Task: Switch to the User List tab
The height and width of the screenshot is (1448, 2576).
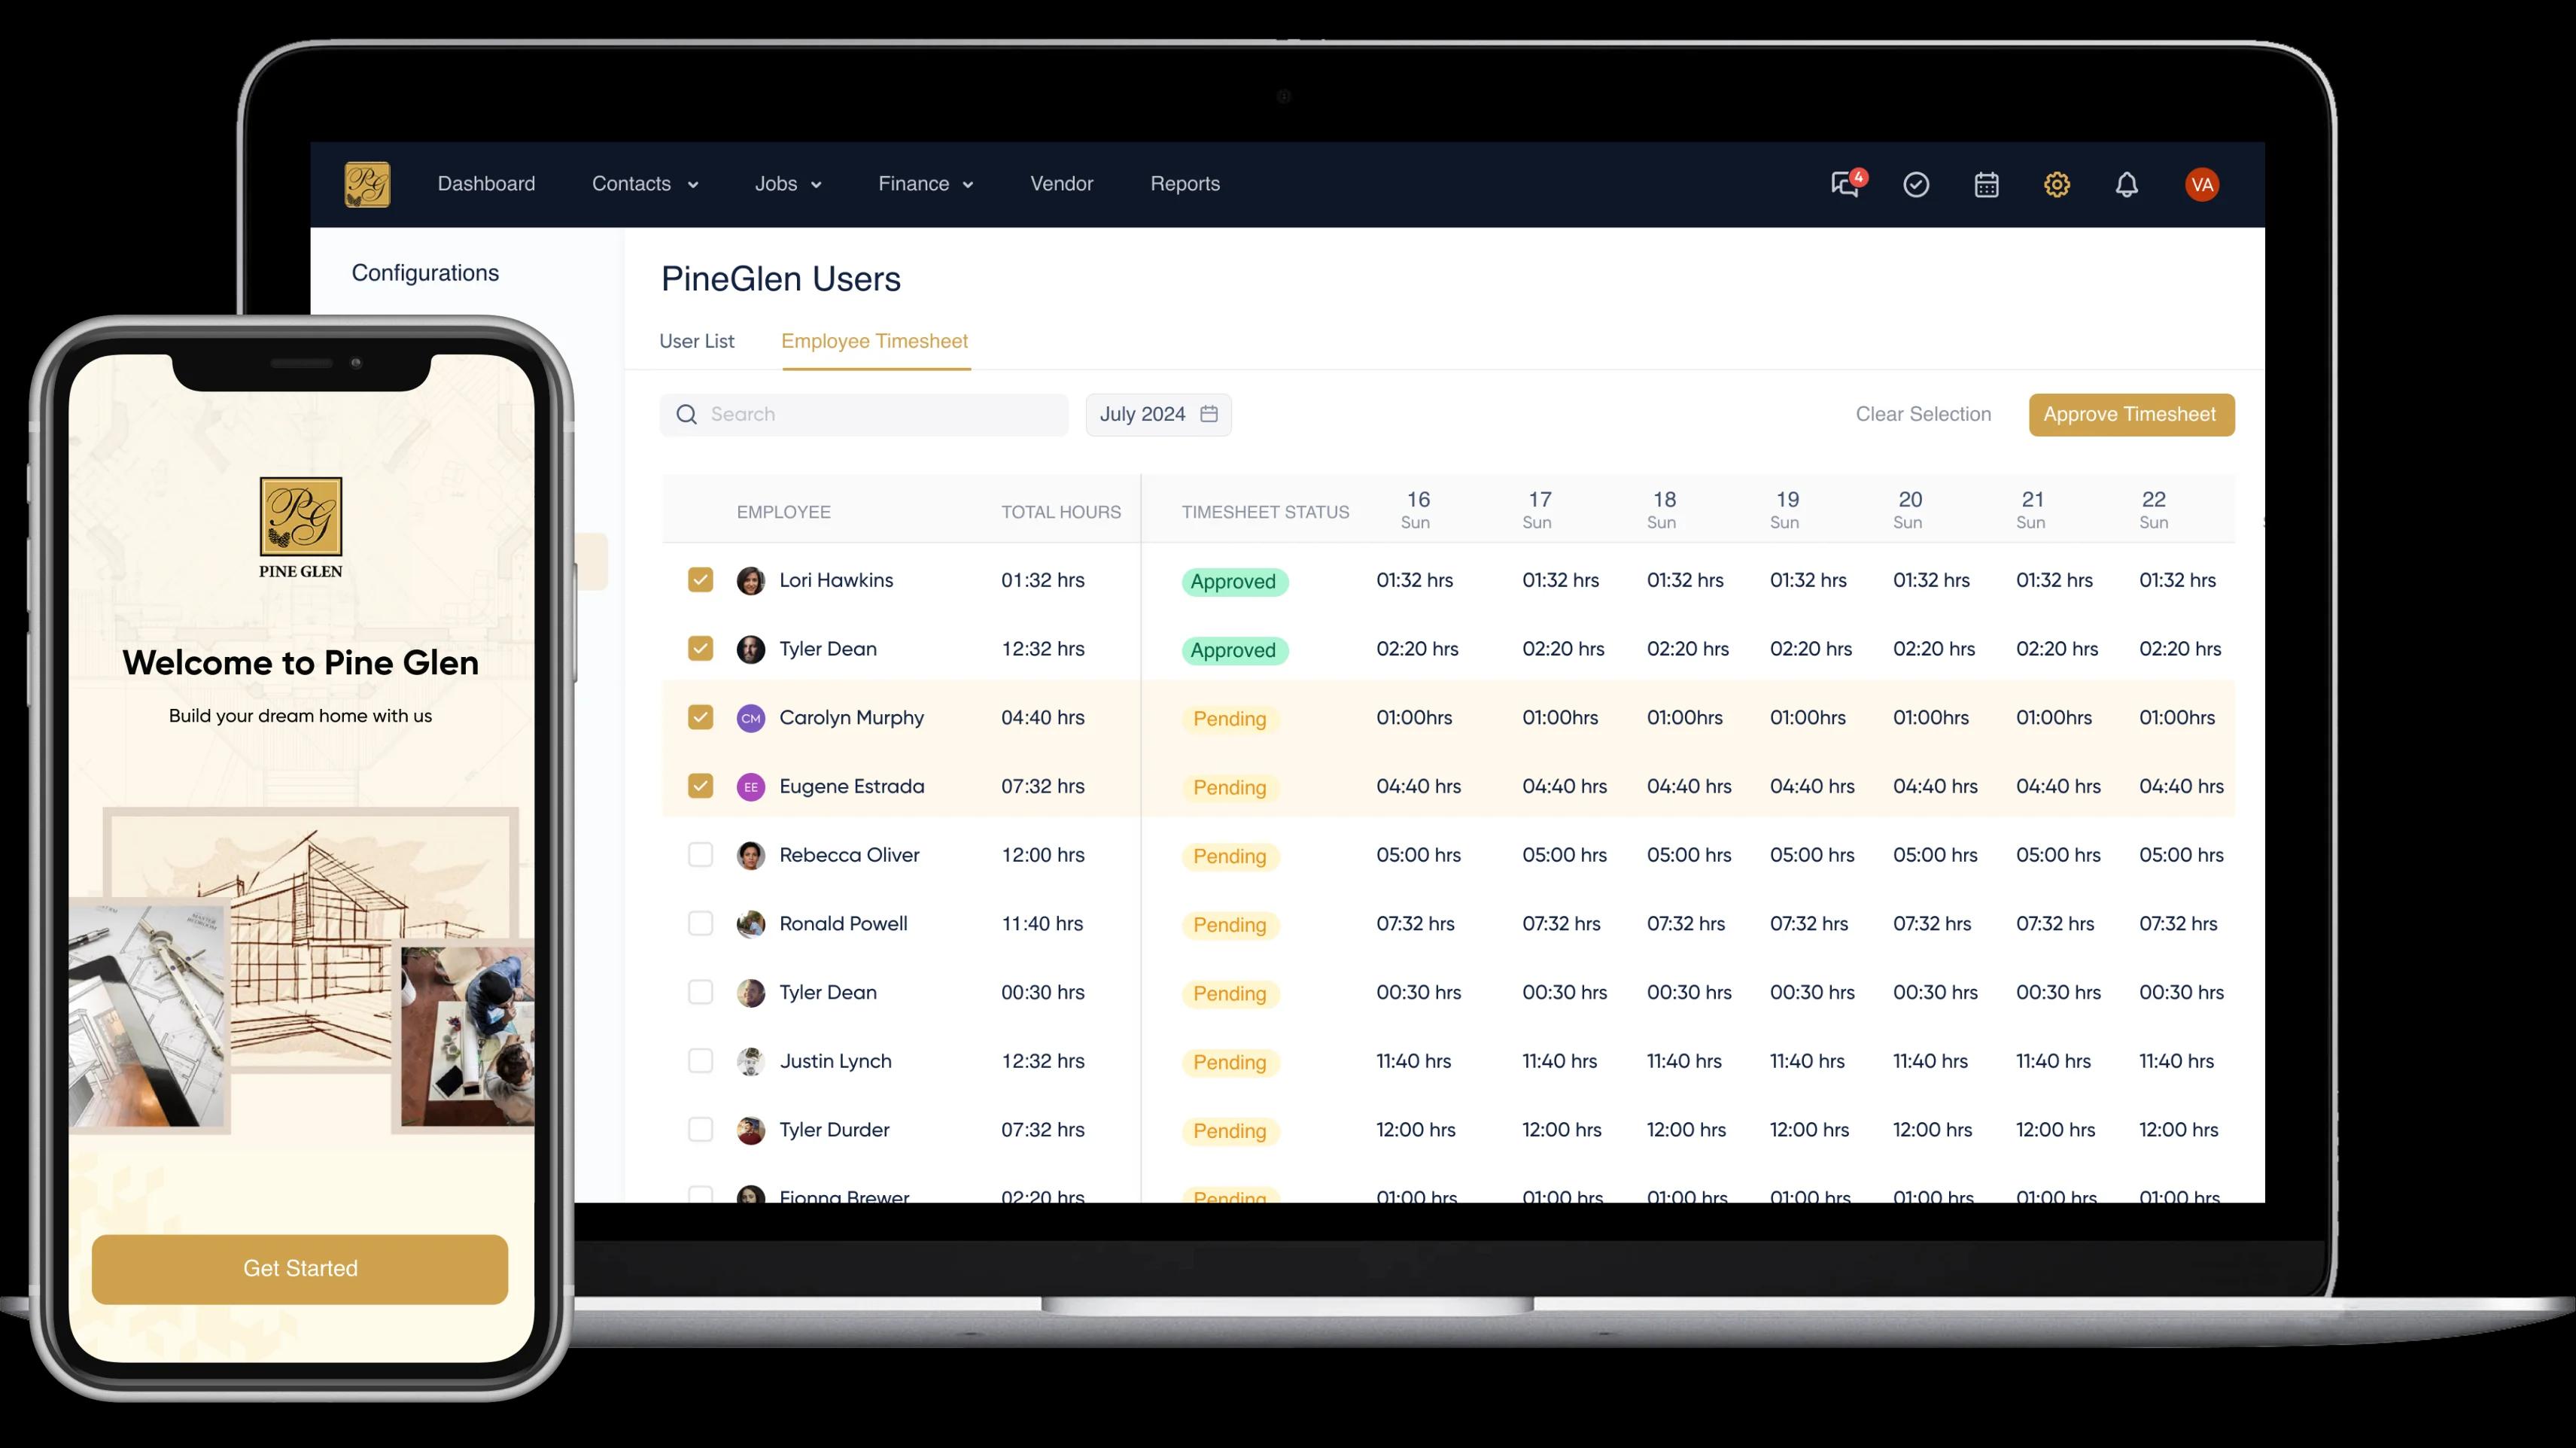Action: [695, 340]
